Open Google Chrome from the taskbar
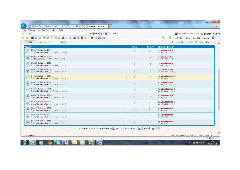Image resolution: width=240 pixels, height=170 pixels. click(x=50, y=143)
